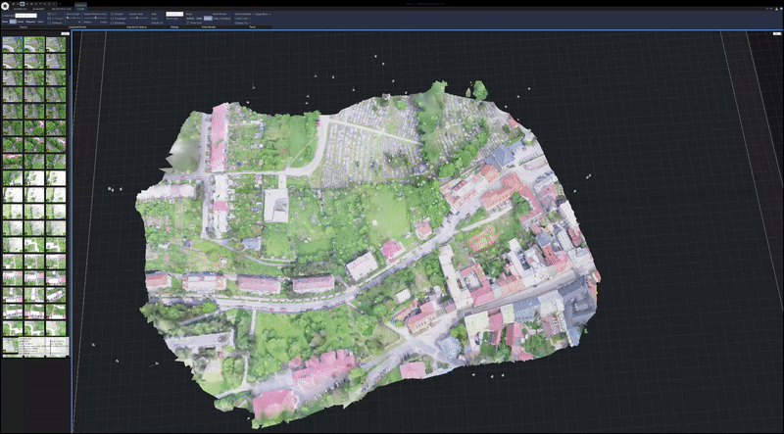Click the RealityCapture application logo button
Viewport: 784px width, 434px height.
(6, 5)
